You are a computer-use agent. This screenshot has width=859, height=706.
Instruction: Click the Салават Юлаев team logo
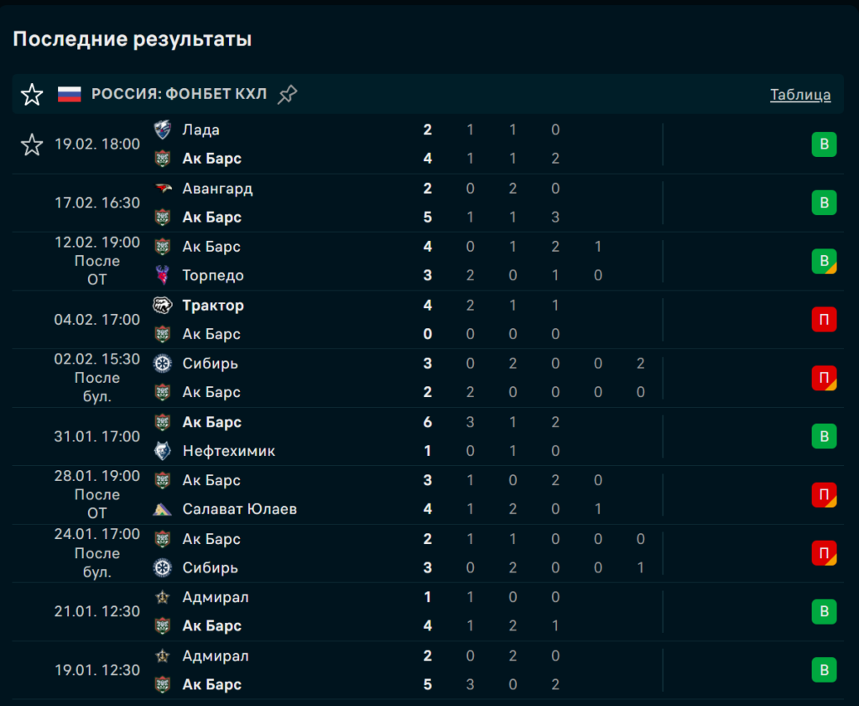(163, 510)
